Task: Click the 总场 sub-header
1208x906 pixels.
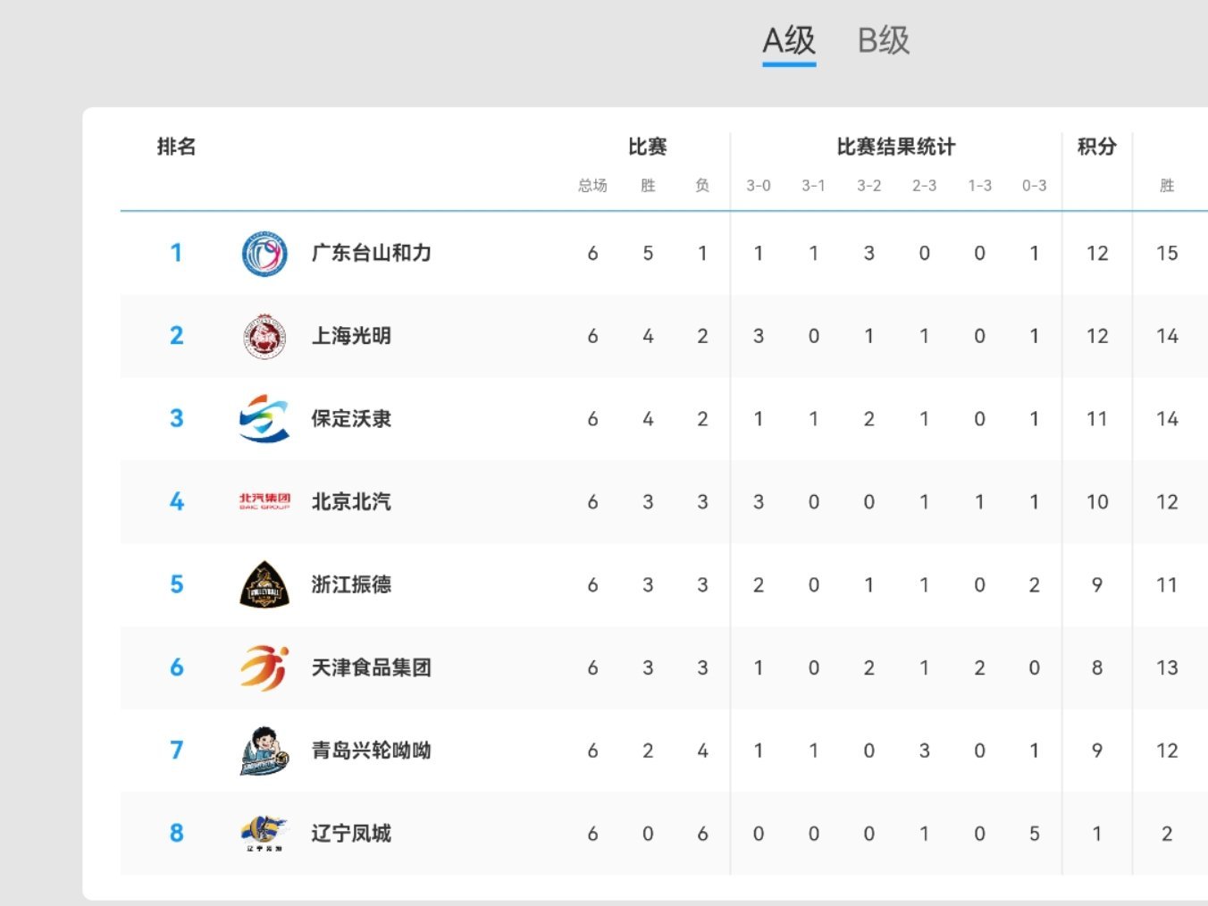Action: (x=592, y=186)
